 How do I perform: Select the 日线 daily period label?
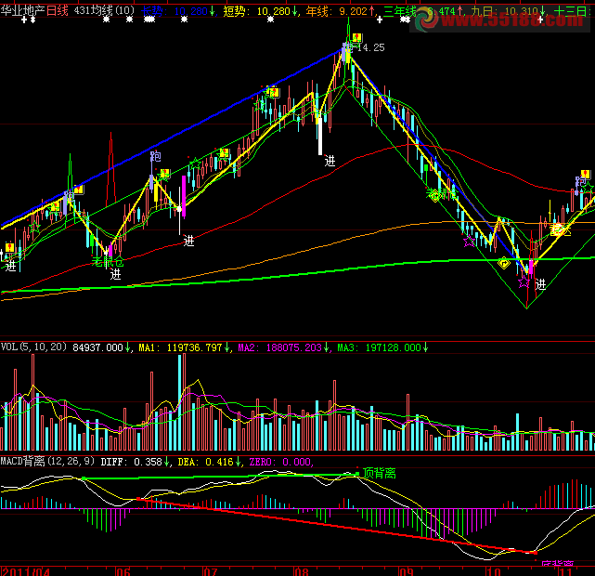pos(58,10)
